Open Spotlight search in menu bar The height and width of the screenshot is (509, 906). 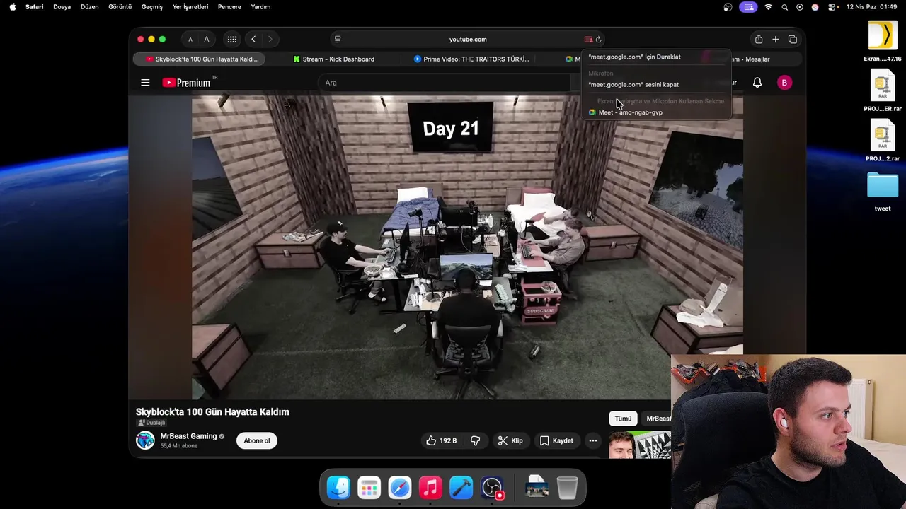[x=784, y=7]
